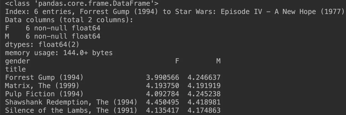Image resolution: width=346 pixels, height=115 pixels.
Task: Click the Forrest Gump F value 3.990566
Action: [162, 77]
